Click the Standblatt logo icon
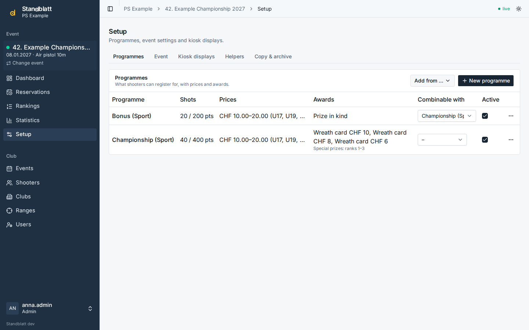 pos(12,12)
